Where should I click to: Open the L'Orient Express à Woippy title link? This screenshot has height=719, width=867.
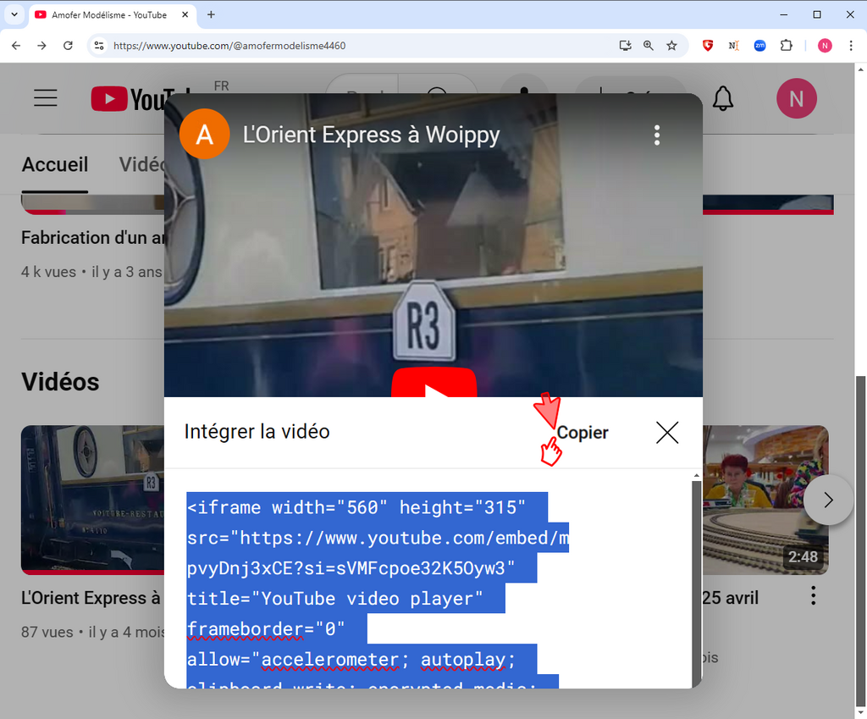pyautogui.click(x=371, y=135)
